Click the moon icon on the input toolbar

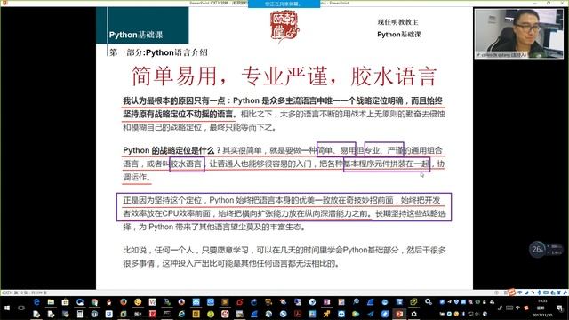(x=526, y=292)
